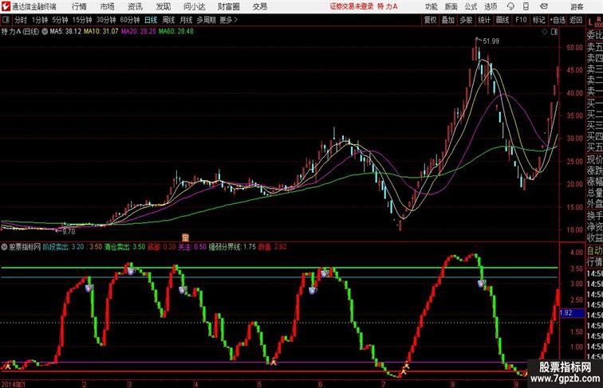Open the 市场 menu
Viewport: 603px width, 388px height.
(x=108, y=6)
